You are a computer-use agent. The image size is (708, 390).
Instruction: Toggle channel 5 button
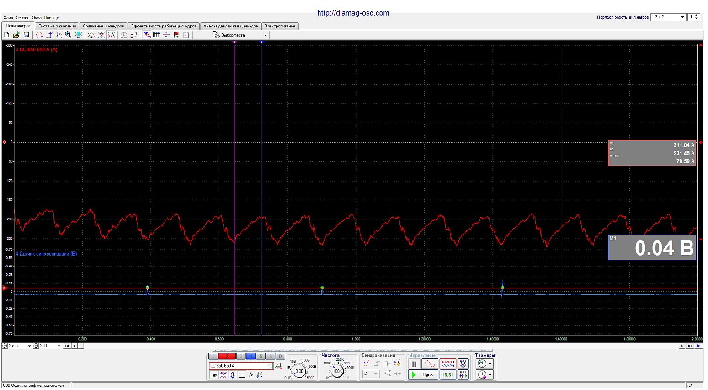click(261, 356)
